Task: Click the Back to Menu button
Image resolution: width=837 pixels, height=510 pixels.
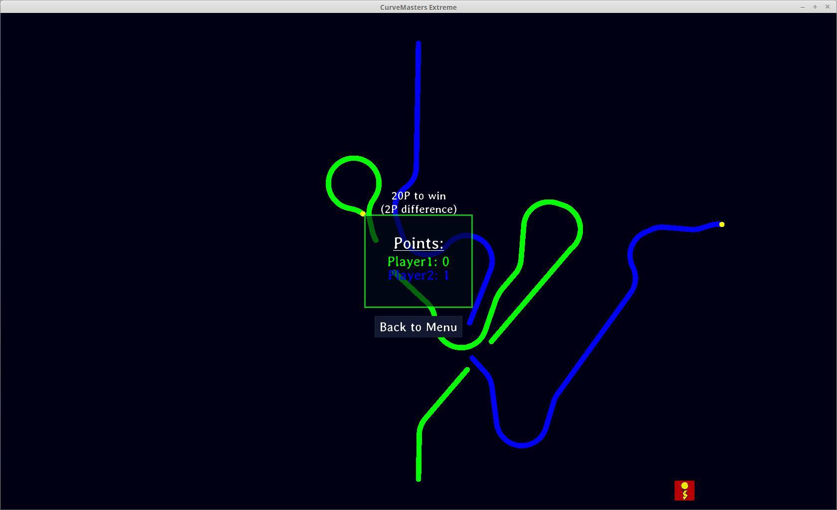Action: tap(418, 327)
